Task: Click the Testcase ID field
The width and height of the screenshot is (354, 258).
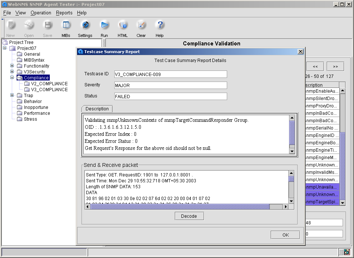Action: (x=171, y=74)
